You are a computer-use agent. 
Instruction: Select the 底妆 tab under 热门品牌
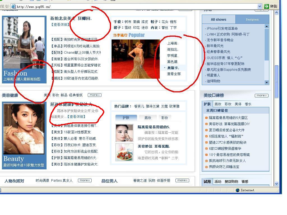(x=148, y=118)
